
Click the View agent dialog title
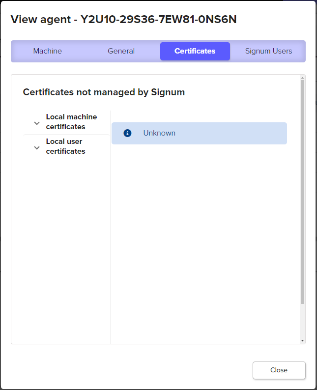click(123, 19)
